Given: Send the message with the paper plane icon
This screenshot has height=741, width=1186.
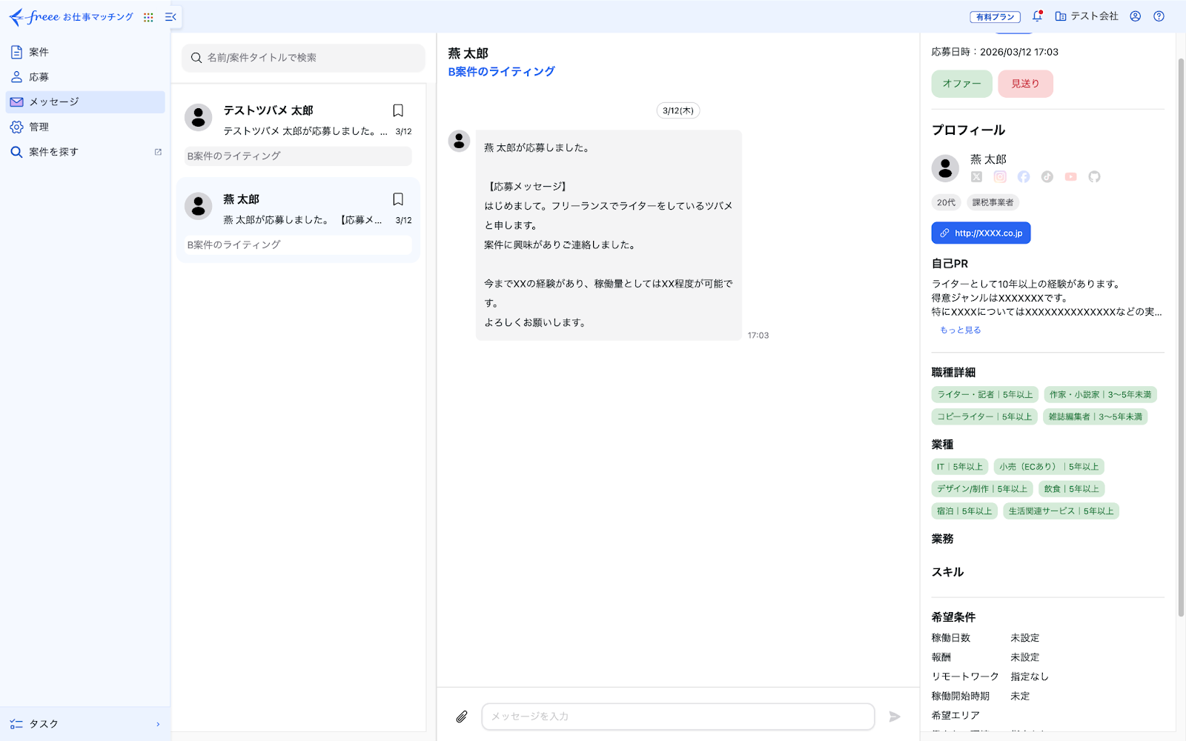Looking at the screenshot, I should click(895, 717).
